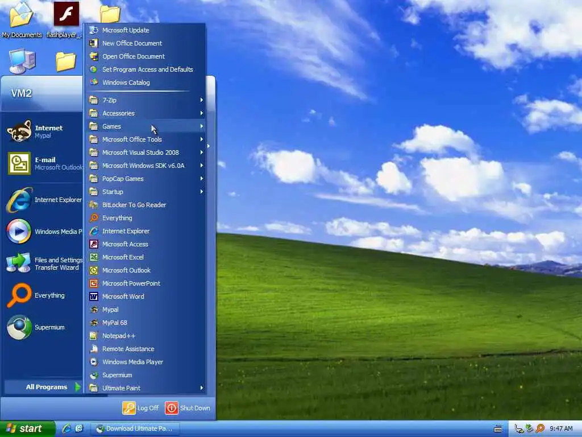Viewport: 582px width, 437px height.
Task: Open Windows Media Player in the Start menu's left column
Action: (43, 232)
